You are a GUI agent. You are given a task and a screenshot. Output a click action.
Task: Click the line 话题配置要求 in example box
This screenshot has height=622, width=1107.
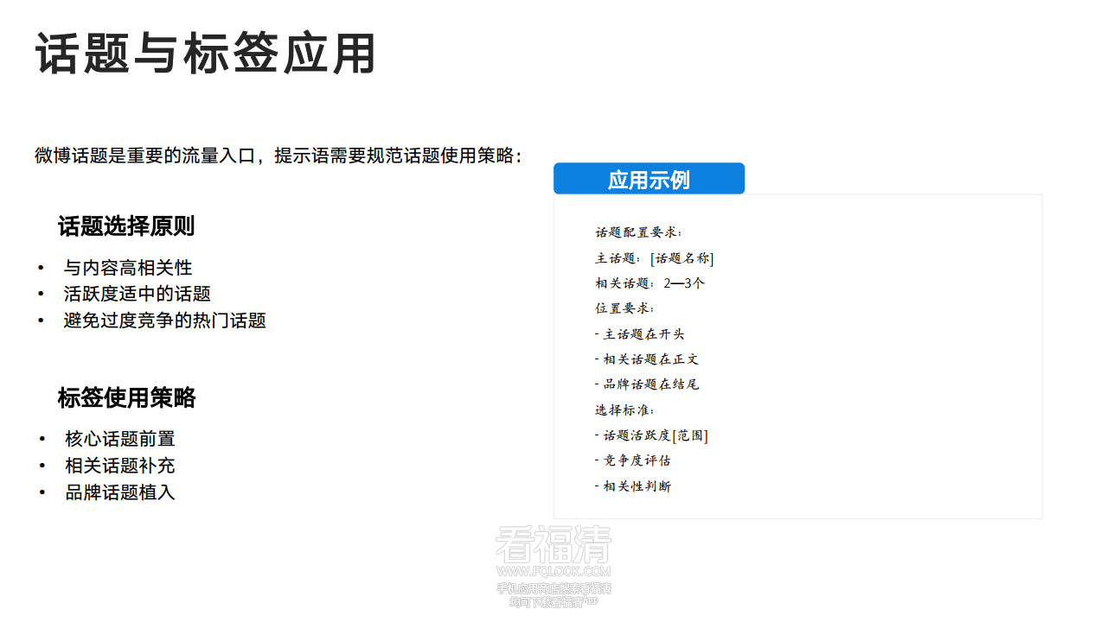click(x=638, y=232)
